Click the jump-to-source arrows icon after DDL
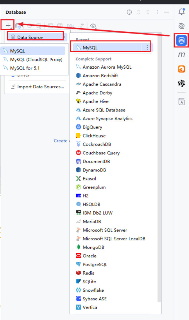189x320 pixels. point(81,26)
